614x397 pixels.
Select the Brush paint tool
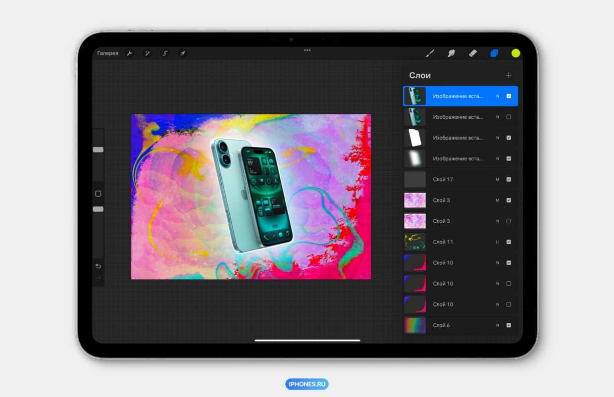pyautogui.click(x=430, y=53)
